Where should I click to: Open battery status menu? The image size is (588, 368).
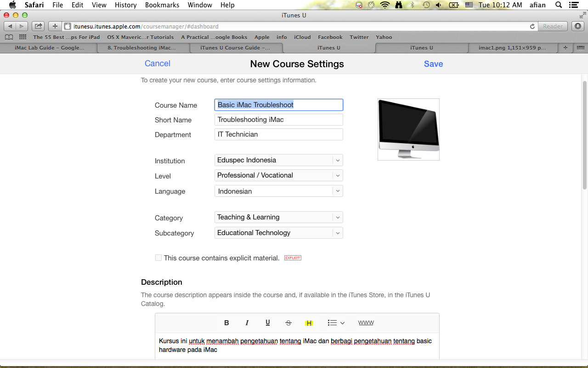tap(454, 5)
